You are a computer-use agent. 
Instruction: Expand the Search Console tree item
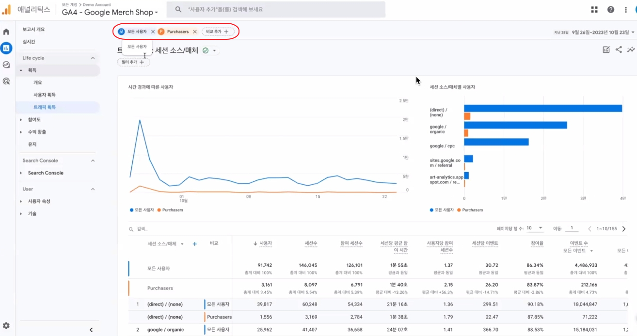[21, 173]
